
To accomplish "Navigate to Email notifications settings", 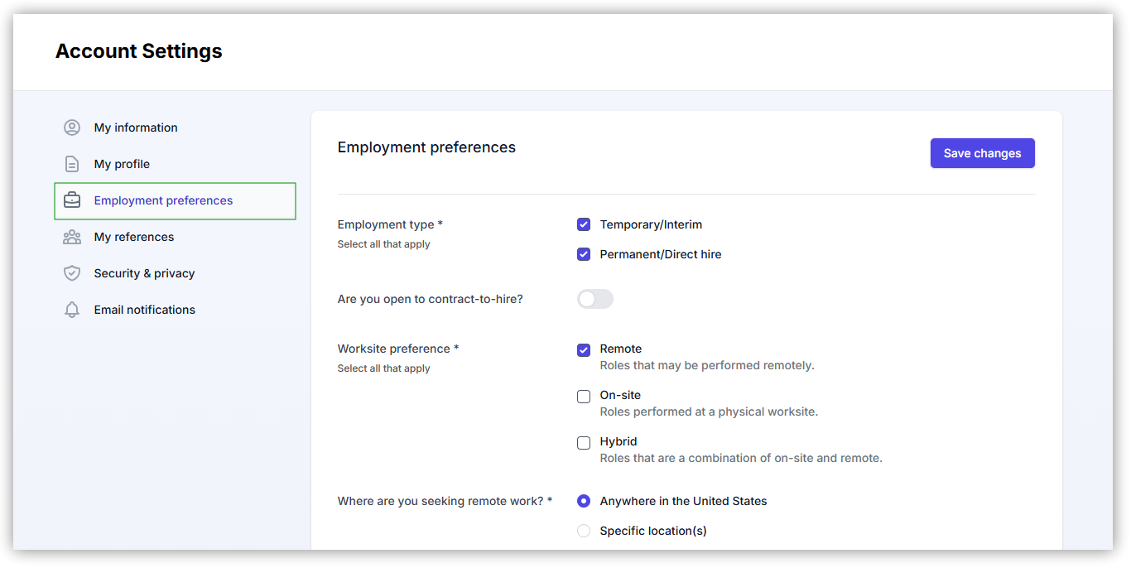I will 144,309.
